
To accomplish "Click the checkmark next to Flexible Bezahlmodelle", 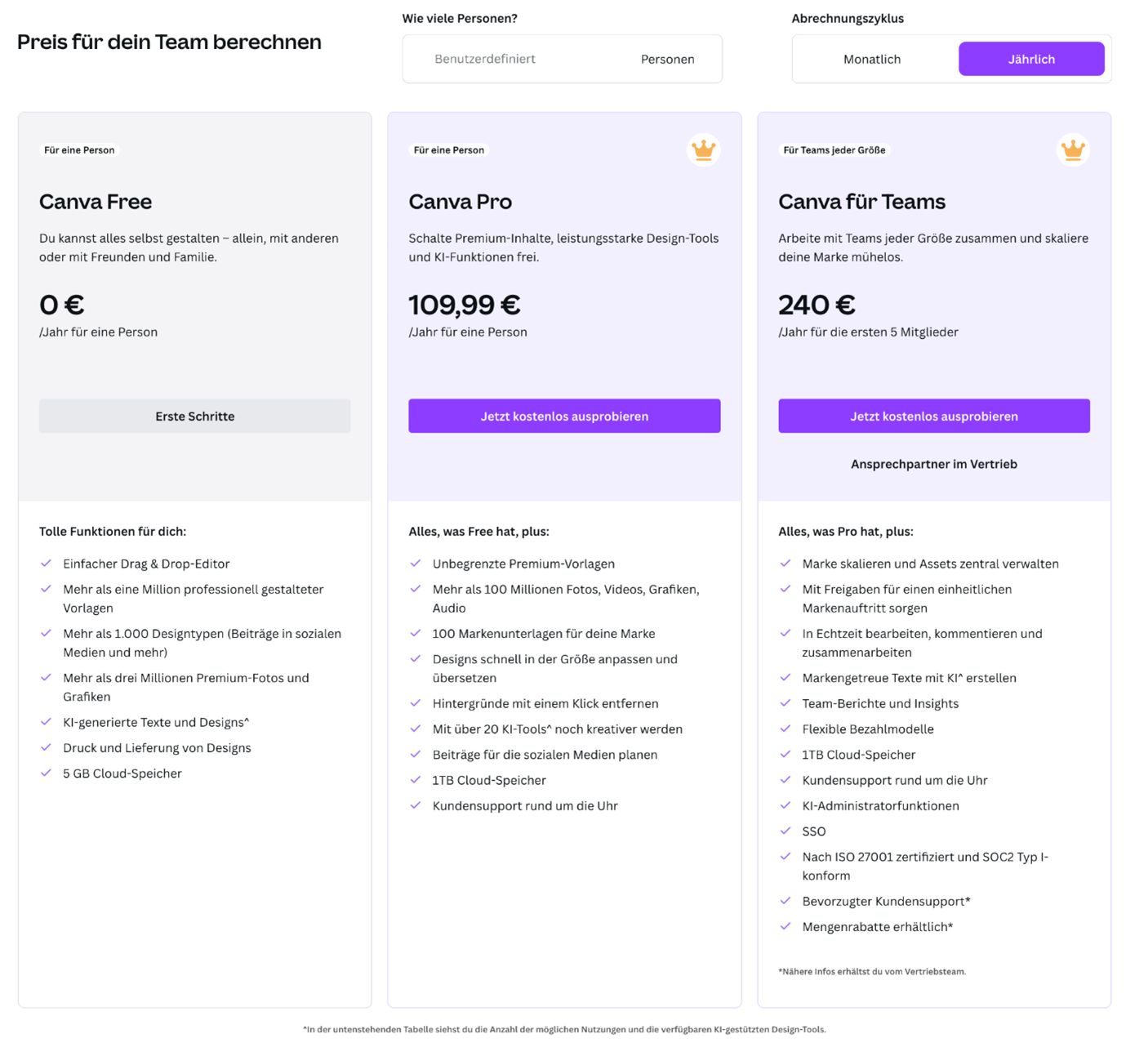I will point(786,729).
